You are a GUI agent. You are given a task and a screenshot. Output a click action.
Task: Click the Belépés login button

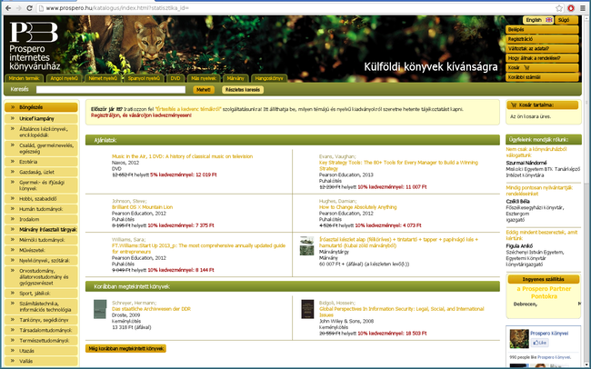pos(542,29)
